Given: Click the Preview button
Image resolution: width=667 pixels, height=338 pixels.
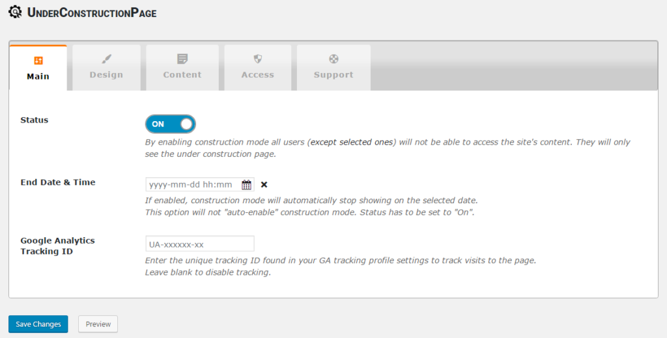Looking at the screenshot, I should (98, 324).
